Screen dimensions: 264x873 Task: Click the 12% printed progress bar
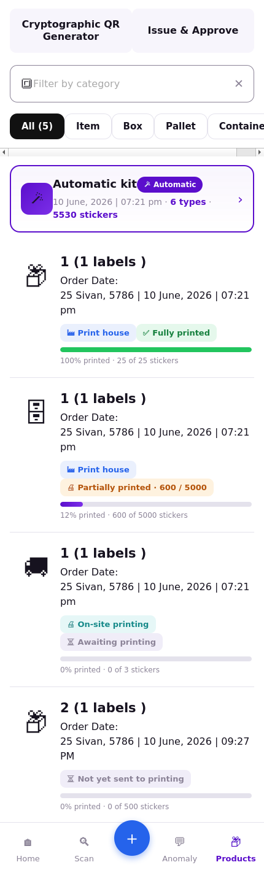click(156, 504)
